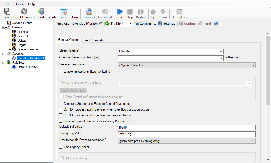Click the Comments button
The height and width of the screenshot is (163, 271).
click(x=145, y=23)
